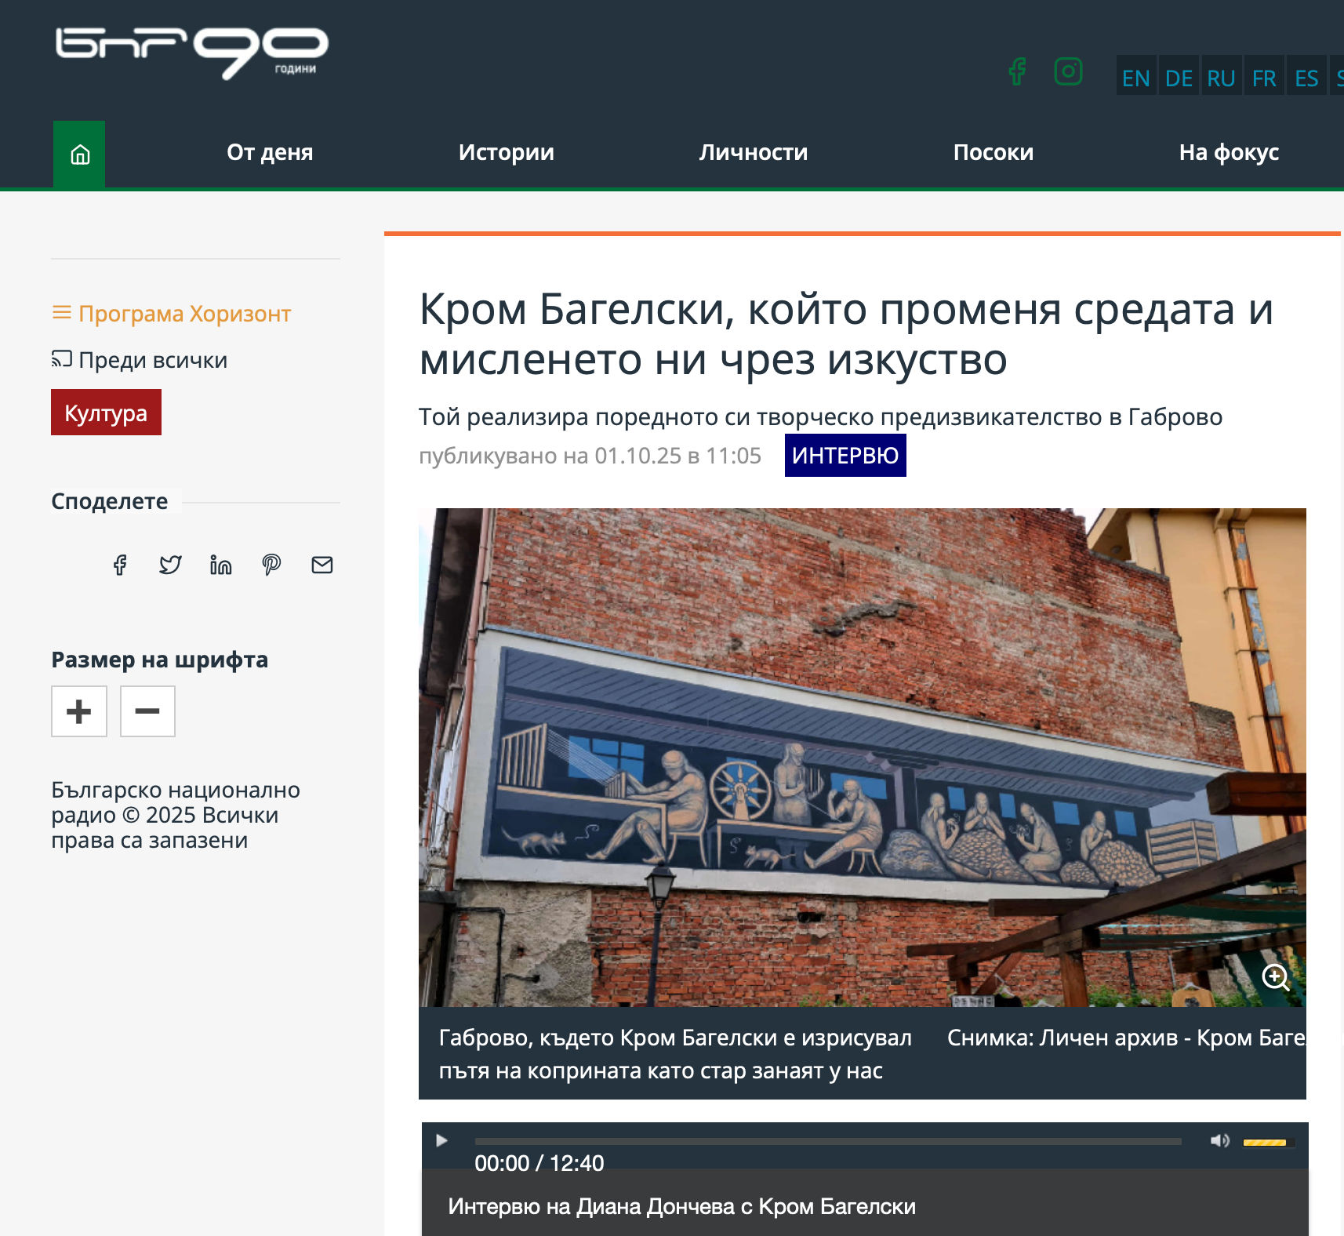Share article by email envelope icon
Image resolution: width=1344 pixels, height=1236 pixels.
(x=322, y=565)
